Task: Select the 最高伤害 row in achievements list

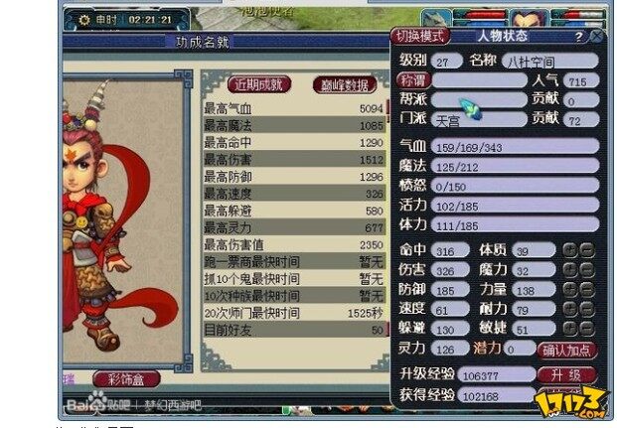Action: point(293,159)
